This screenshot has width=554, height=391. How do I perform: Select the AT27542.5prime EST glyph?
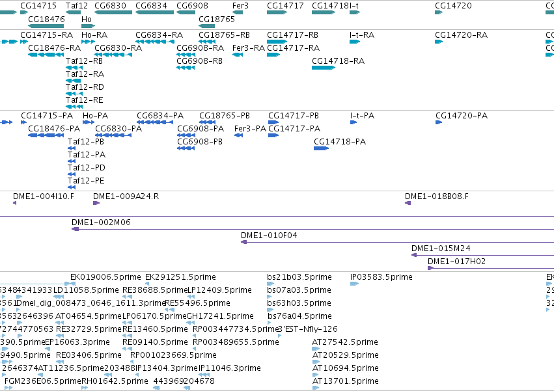click(316, 349)
